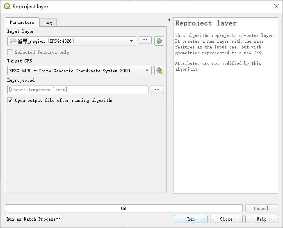Screen dimensions: 283x228
Task: Expand the Target CRS dropdown
Action: click(x=80, y=71)
